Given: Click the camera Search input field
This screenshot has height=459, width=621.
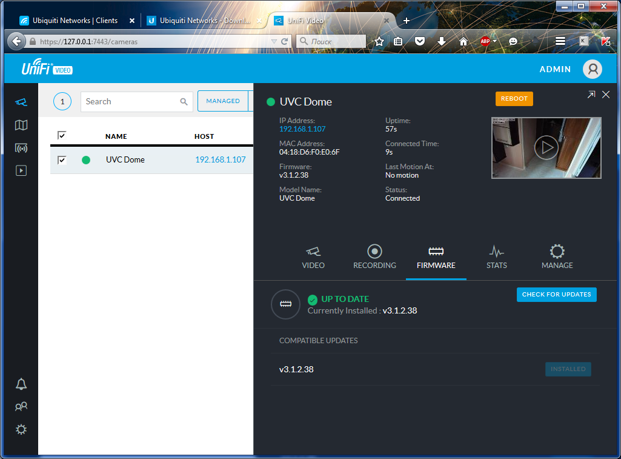Looking at the screenshot, I should 131,102.
